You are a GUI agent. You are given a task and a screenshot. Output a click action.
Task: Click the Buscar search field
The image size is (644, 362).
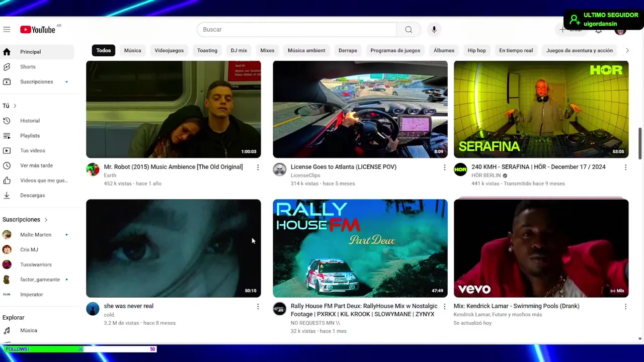coord(297,30)
